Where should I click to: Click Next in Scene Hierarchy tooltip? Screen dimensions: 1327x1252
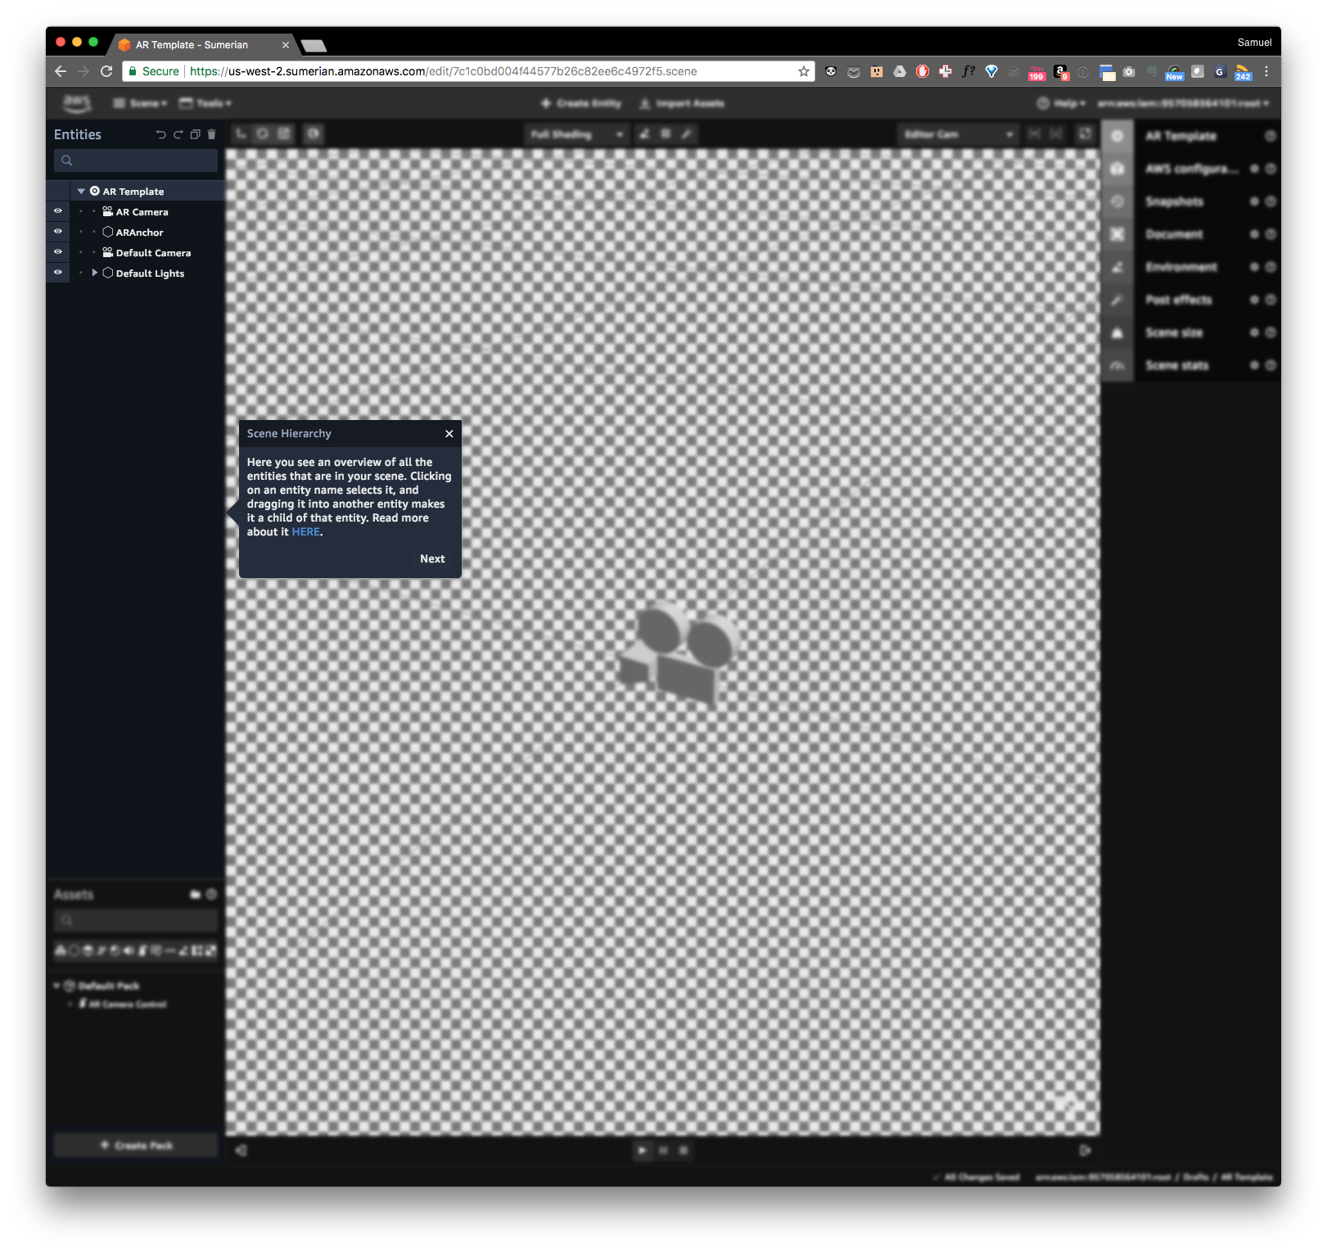[432, 558]
